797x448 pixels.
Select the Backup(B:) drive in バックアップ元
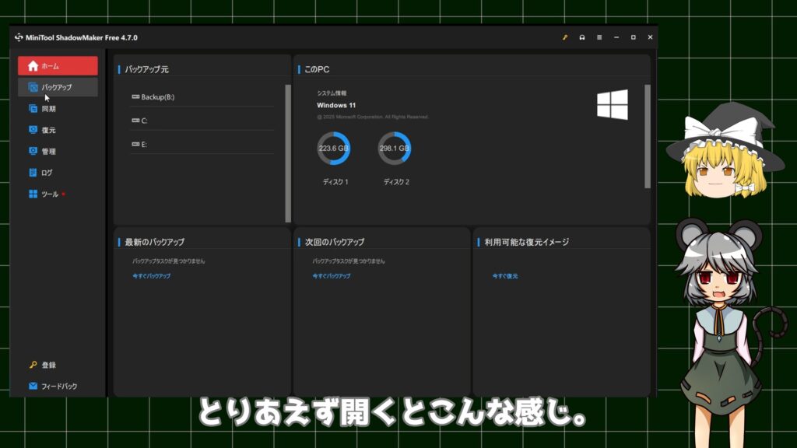point(202,97)
